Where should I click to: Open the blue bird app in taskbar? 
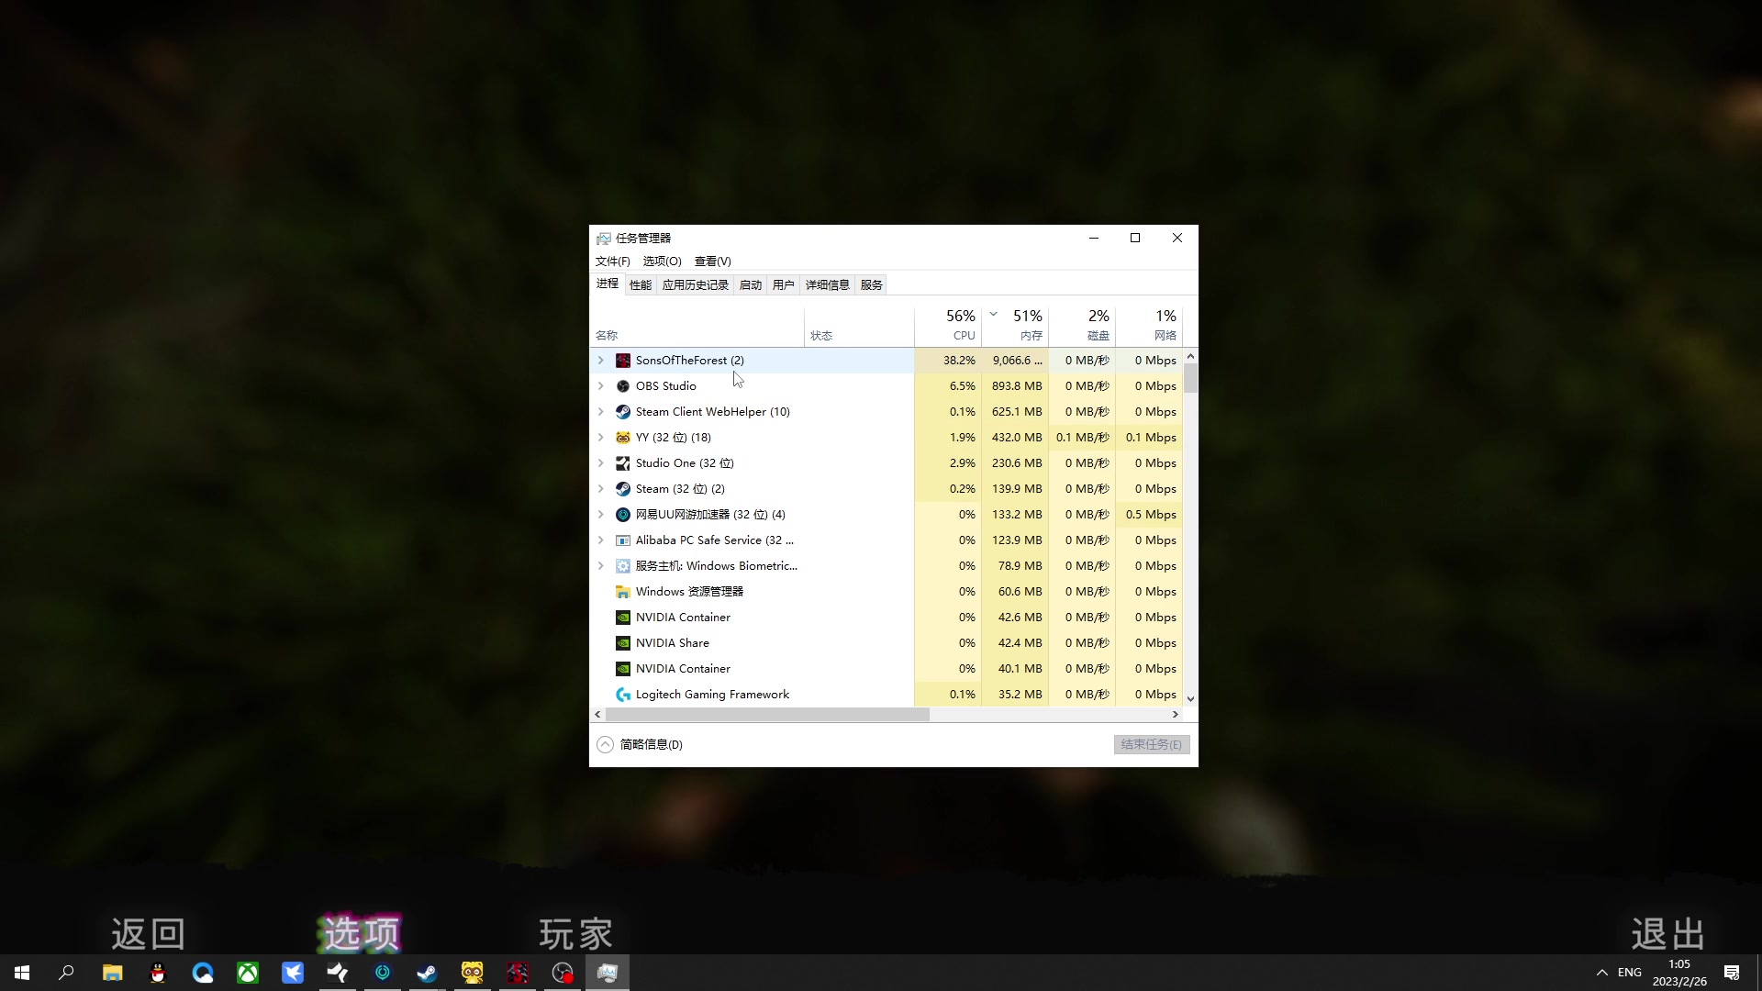(293, 973)
